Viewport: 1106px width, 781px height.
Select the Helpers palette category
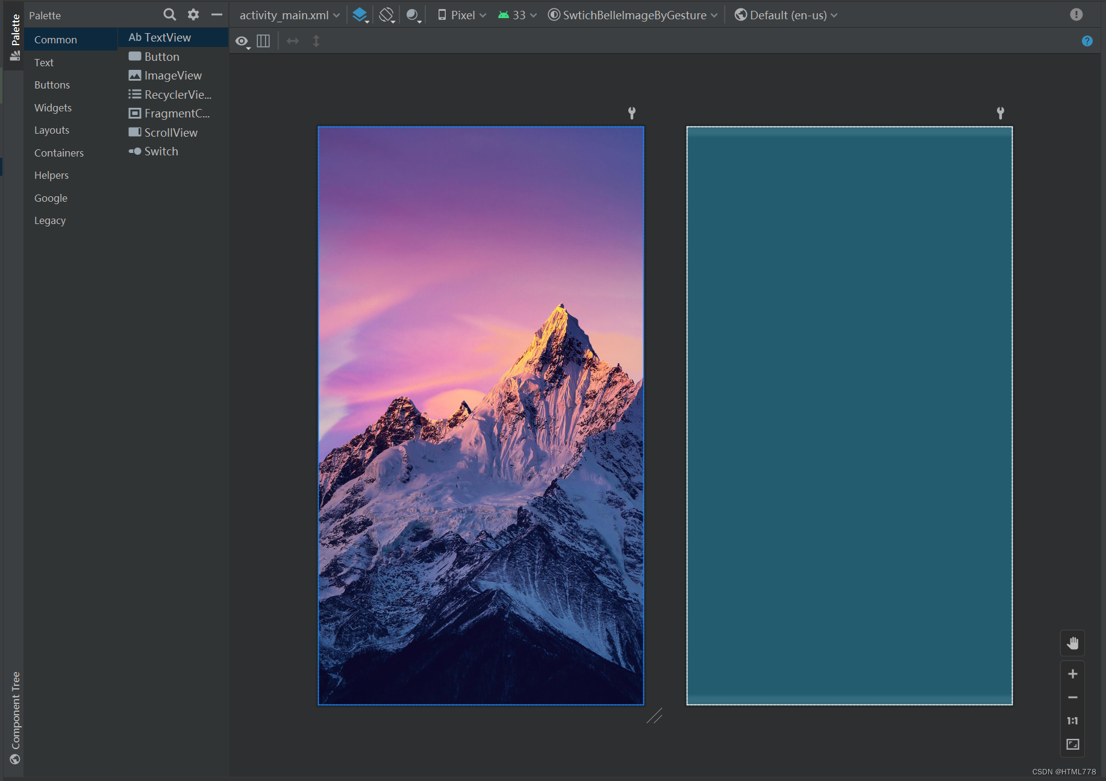[x=70, y=175]
